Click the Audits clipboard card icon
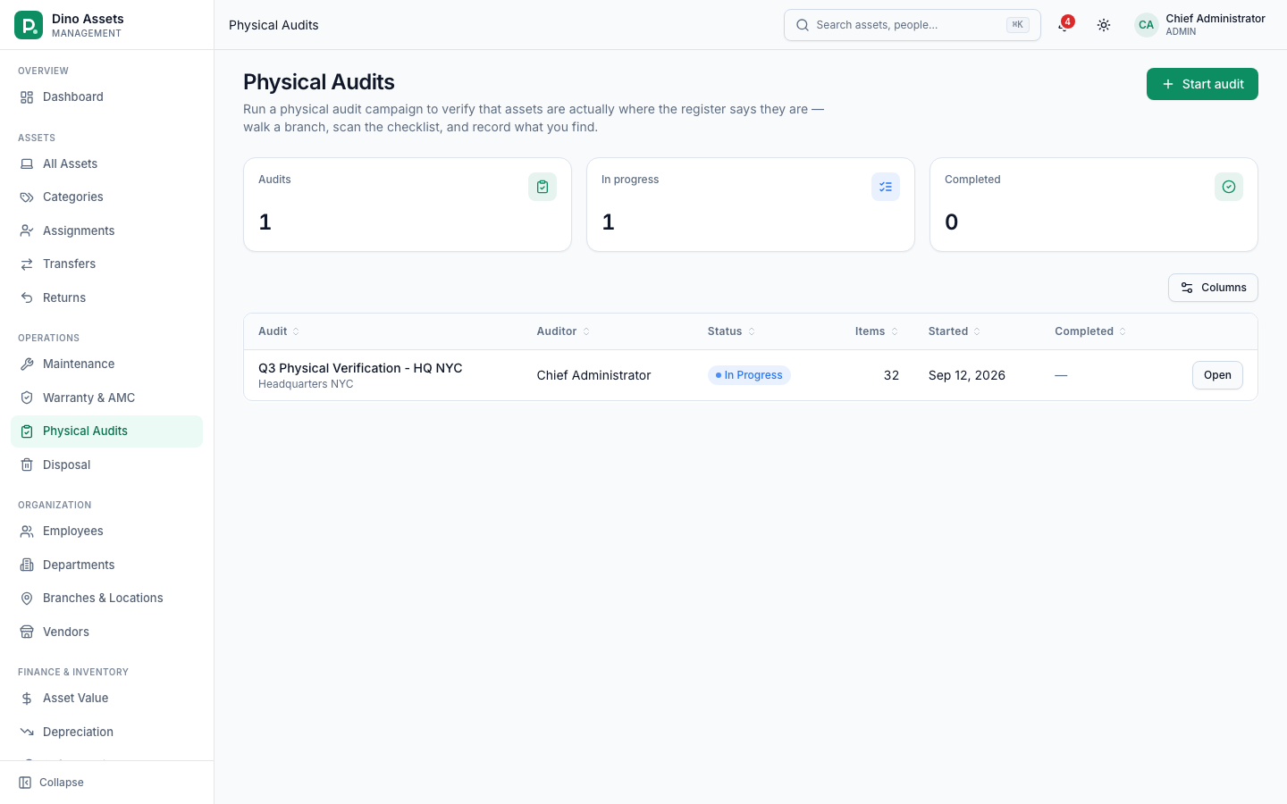Viewport: 1287px width, 804px height. click(x=543, y=187)
